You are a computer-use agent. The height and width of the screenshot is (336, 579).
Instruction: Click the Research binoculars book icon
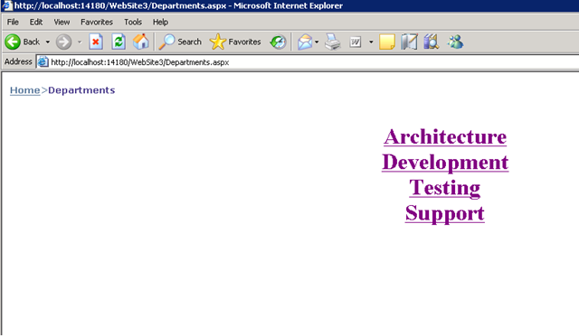431,42
